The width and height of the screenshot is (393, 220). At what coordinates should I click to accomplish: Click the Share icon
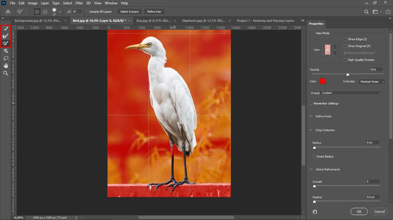click(388, 12)
